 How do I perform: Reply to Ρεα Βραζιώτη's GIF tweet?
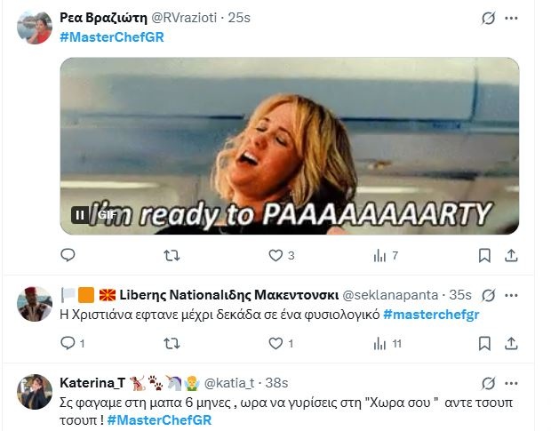68,255
